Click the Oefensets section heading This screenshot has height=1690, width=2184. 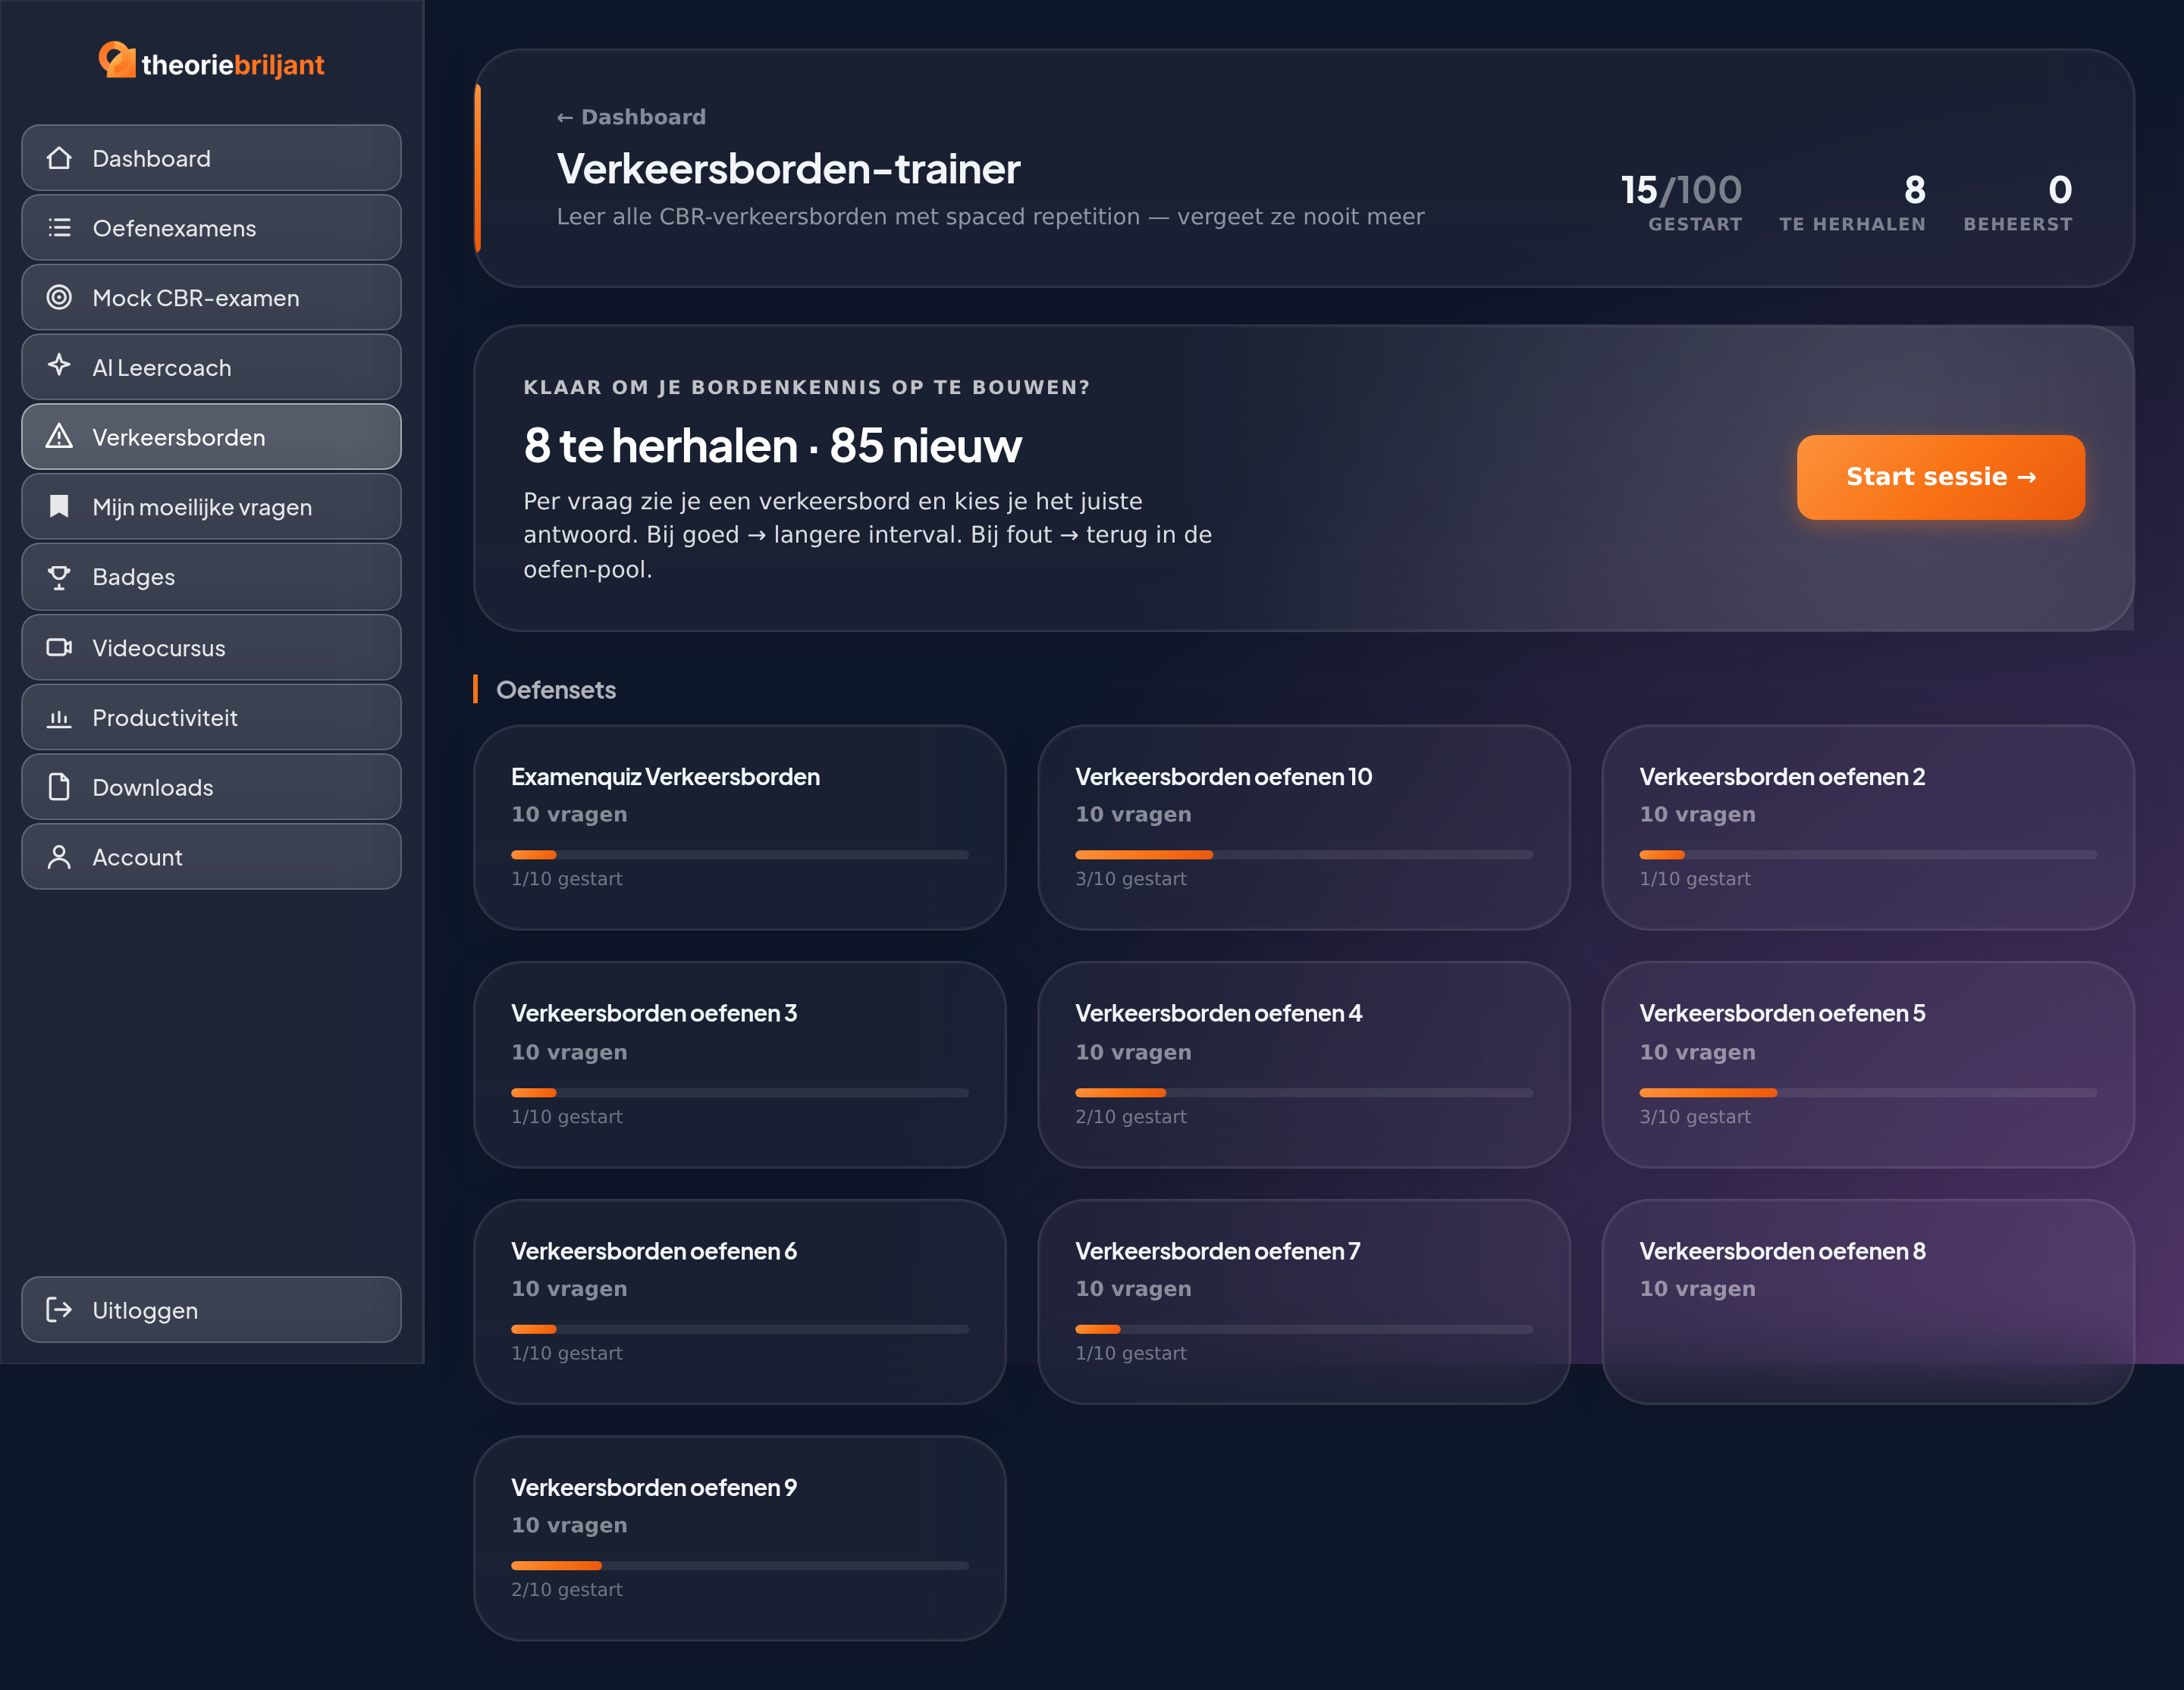pyautogui.click(x=556, y=690)
